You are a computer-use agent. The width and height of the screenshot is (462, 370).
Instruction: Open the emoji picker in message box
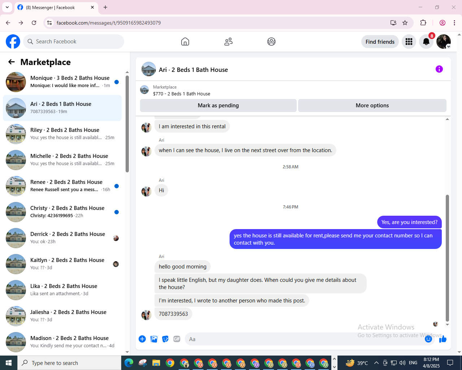(x=428, y=339)
